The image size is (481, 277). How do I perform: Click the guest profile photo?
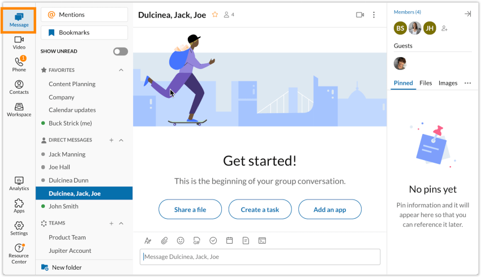(x=400, y=63)
